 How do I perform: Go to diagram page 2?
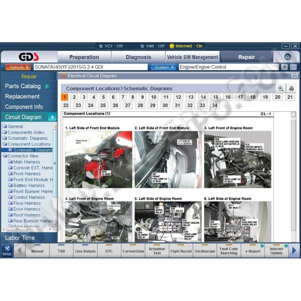coord(74,97)
